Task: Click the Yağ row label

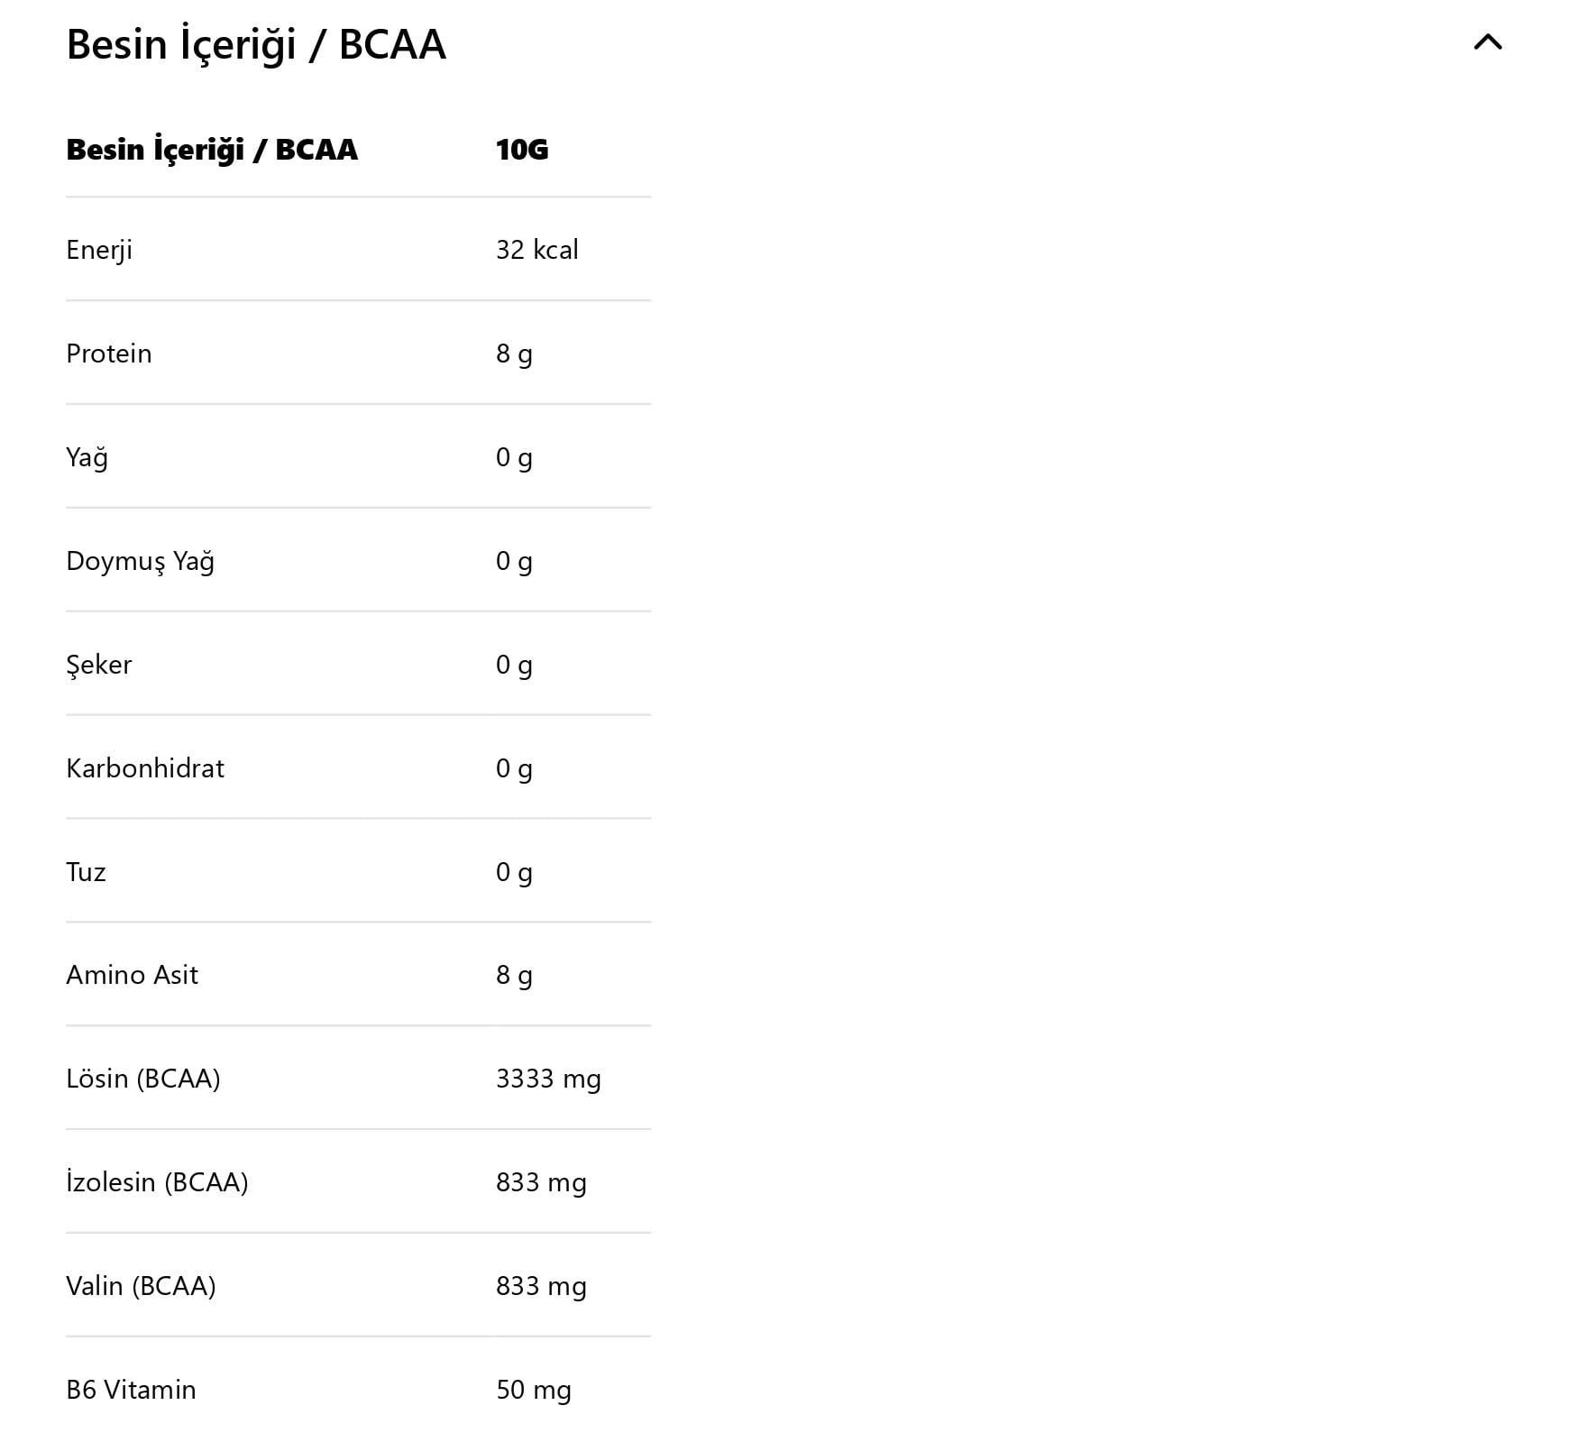Action: click(x=87, y=457)
